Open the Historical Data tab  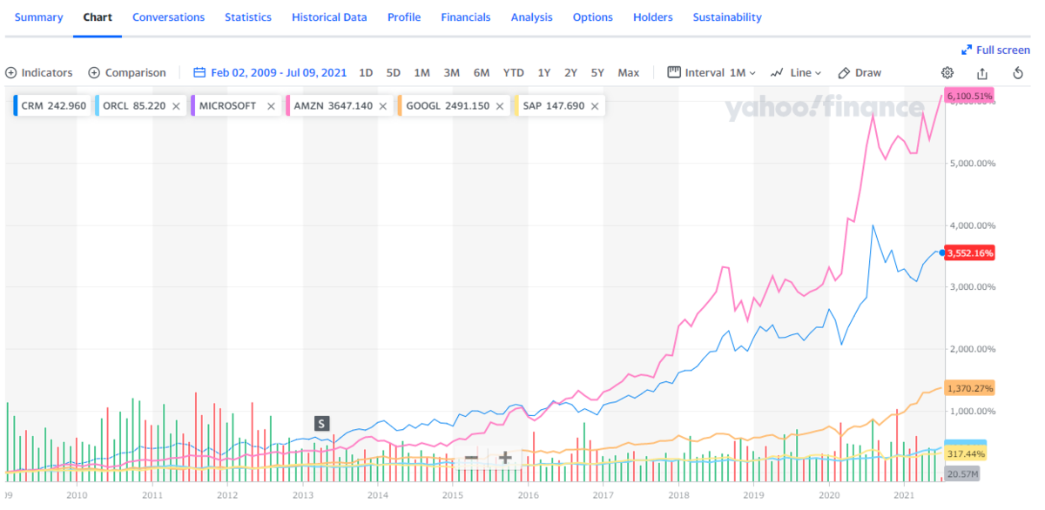(329, 17)
